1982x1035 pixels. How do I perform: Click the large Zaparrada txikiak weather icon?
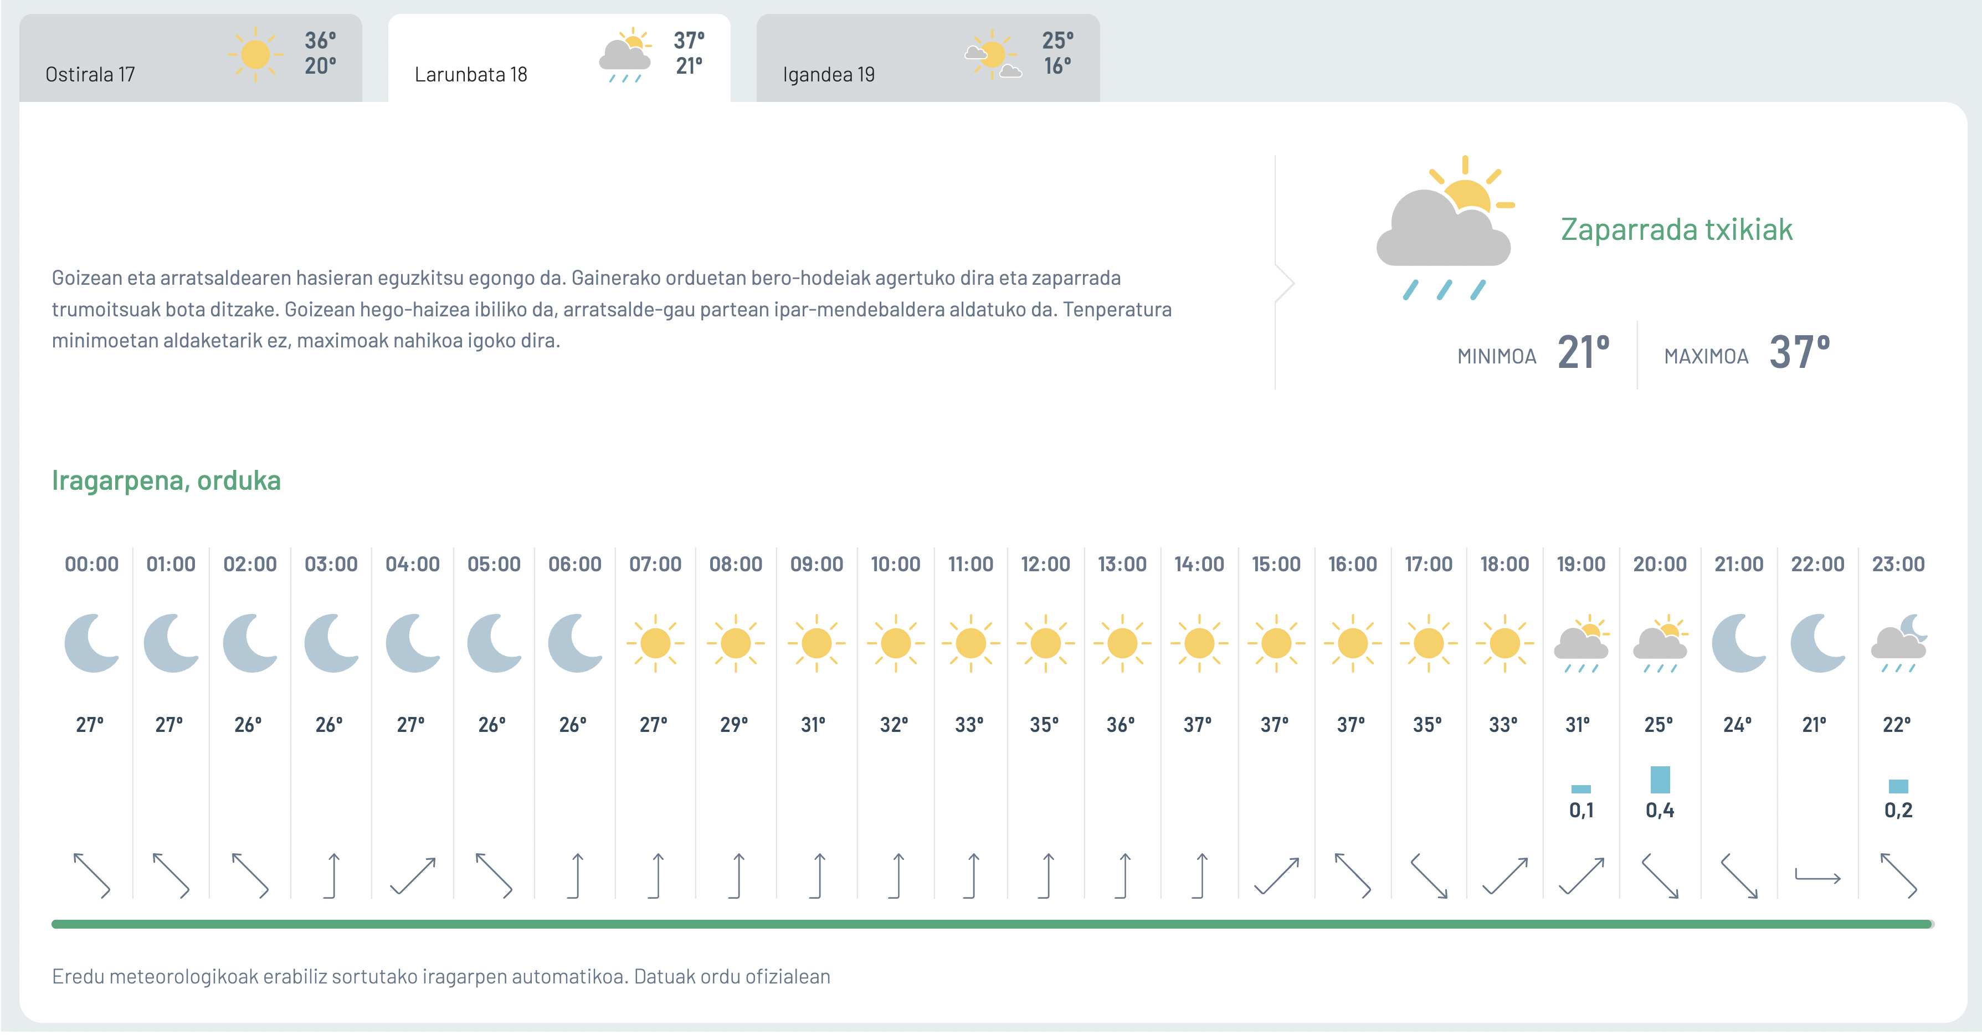click(1446, 228)
